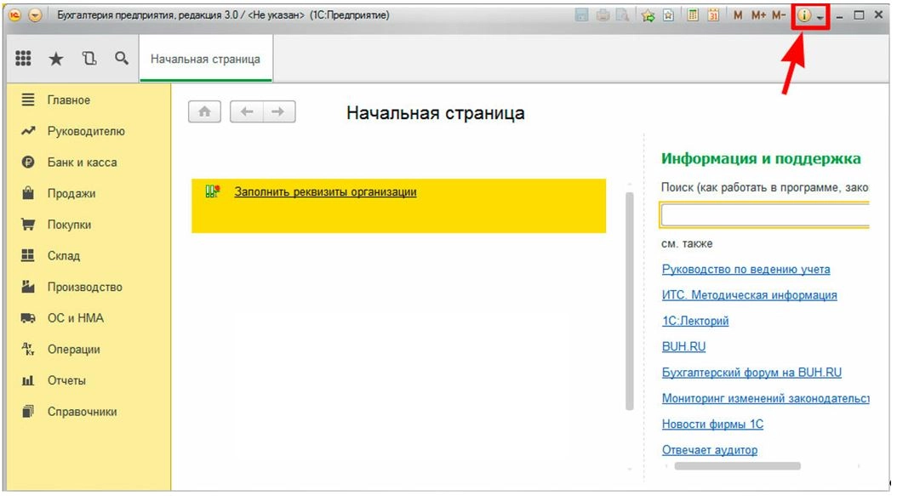Image resolution: width=897 pixels, height=496 pixels.
Task: Open the Руководителю section
Action: click(x=86, y=131)
